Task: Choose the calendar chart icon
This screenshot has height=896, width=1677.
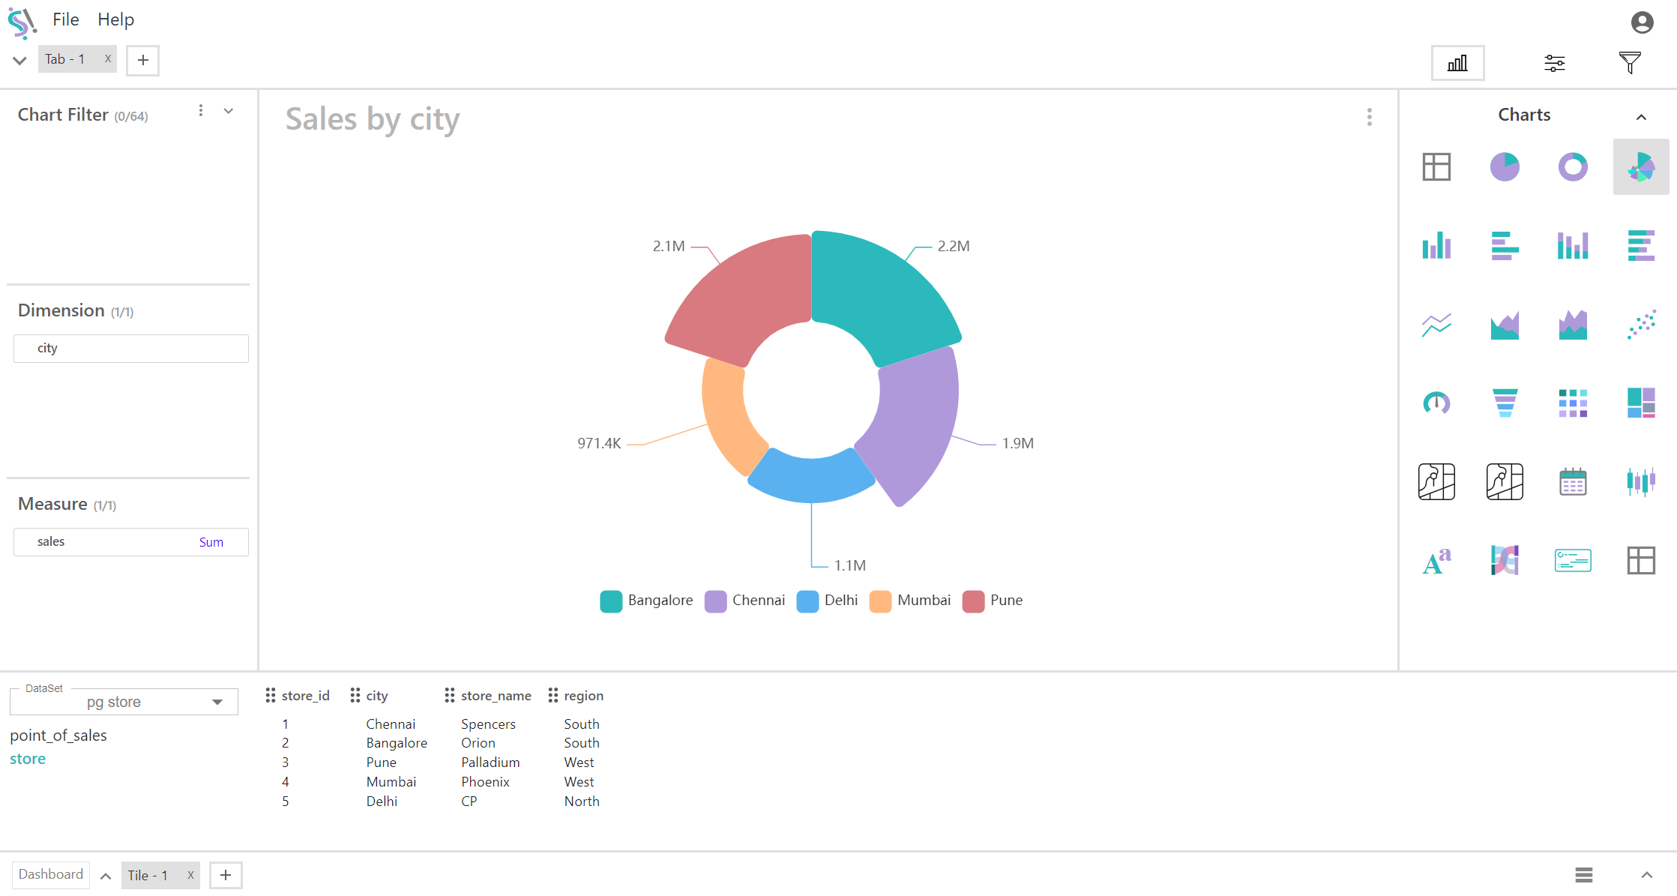Action: click(1572, 481)
